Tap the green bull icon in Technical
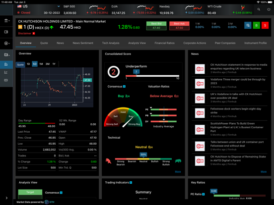The width and height of the screenshot is (274, 205). tap(178, 161)
